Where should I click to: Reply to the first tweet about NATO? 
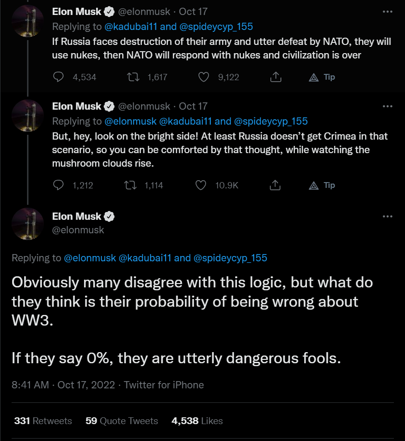[59, 77]
